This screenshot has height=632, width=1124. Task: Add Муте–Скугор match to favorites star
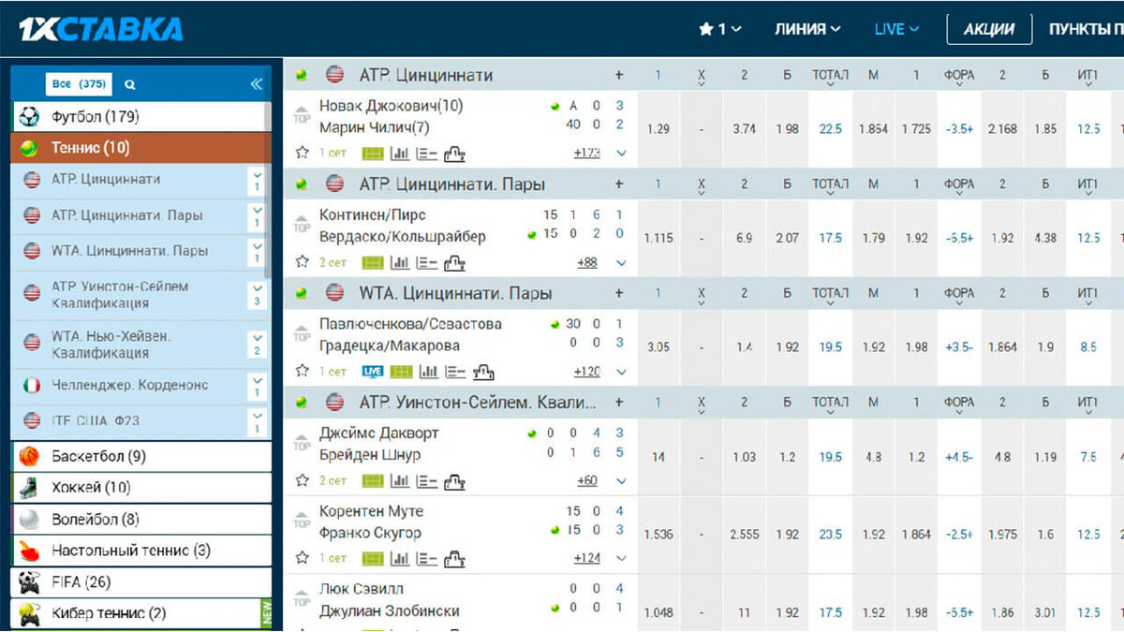point(302,558)
